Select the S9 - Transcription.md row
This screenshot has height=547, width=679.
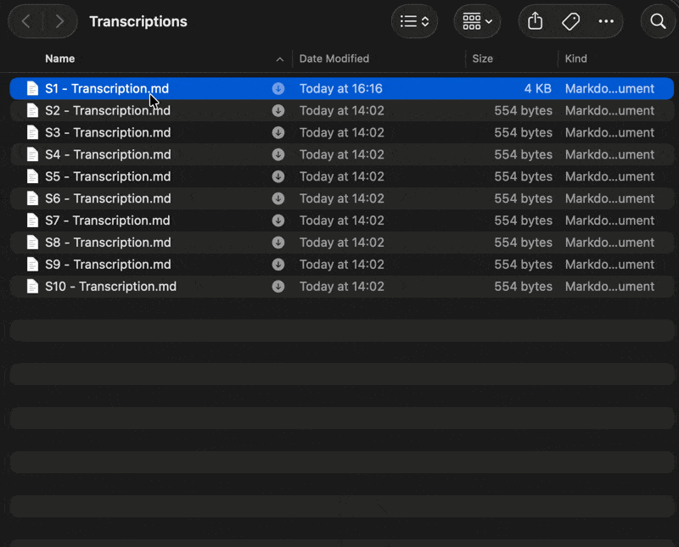108,265
